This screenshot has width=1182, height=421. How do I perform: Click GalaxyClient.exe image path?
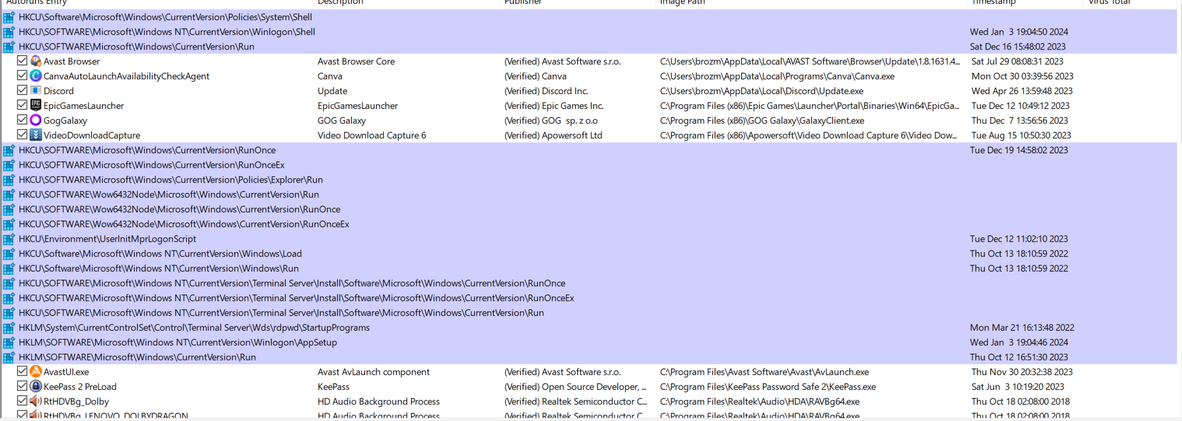[762, 121]
